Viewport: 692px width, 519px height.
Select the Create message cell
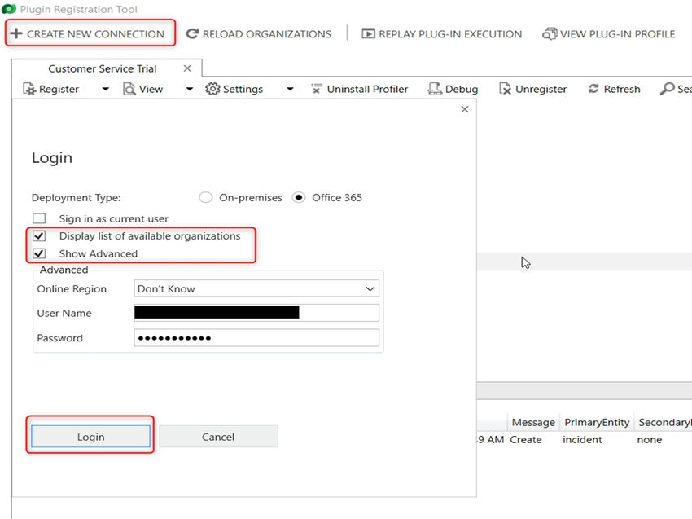pyautogui.click(x=526, y=439)
